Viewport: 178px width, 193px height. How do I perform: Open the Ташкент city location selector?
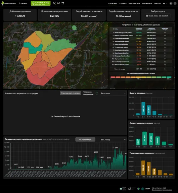pyautogui.click(x=23, y=3)
